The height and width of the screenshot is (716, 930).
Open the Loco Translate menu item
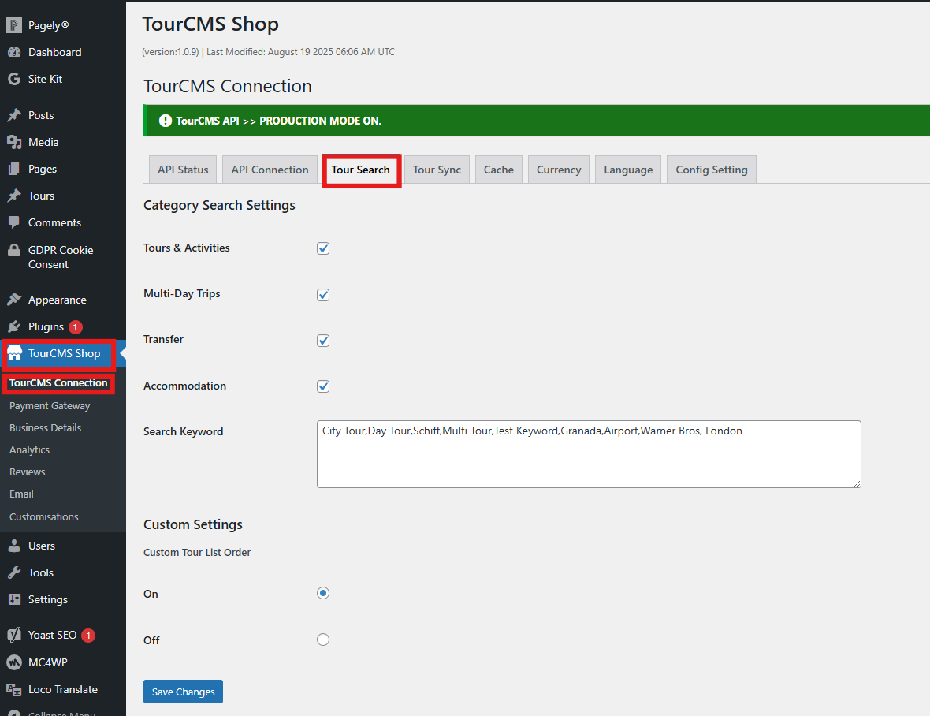[63, 689]
